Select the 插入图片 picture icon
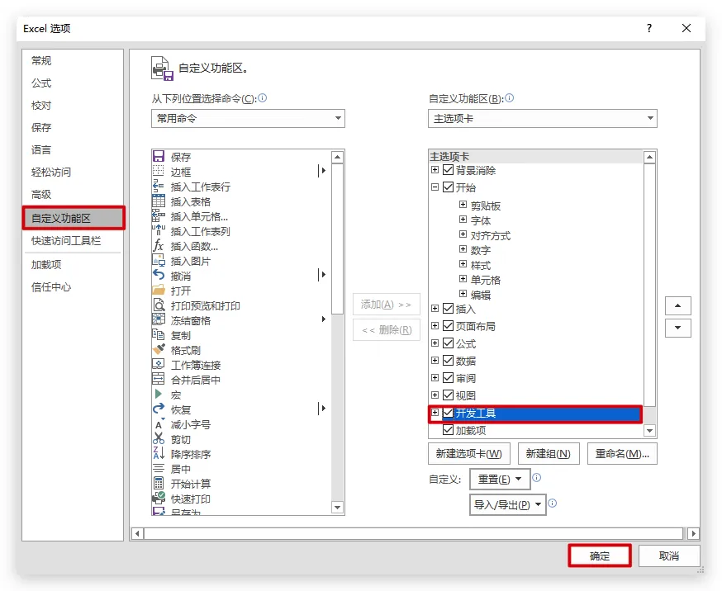Image resolution: width=722 pixels, height=591 pixels. pos(159,260)
